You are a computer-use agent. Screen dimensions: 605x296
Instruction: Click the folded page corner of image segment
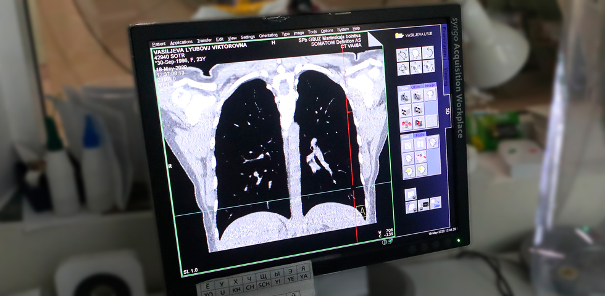[x=374, y=38]
